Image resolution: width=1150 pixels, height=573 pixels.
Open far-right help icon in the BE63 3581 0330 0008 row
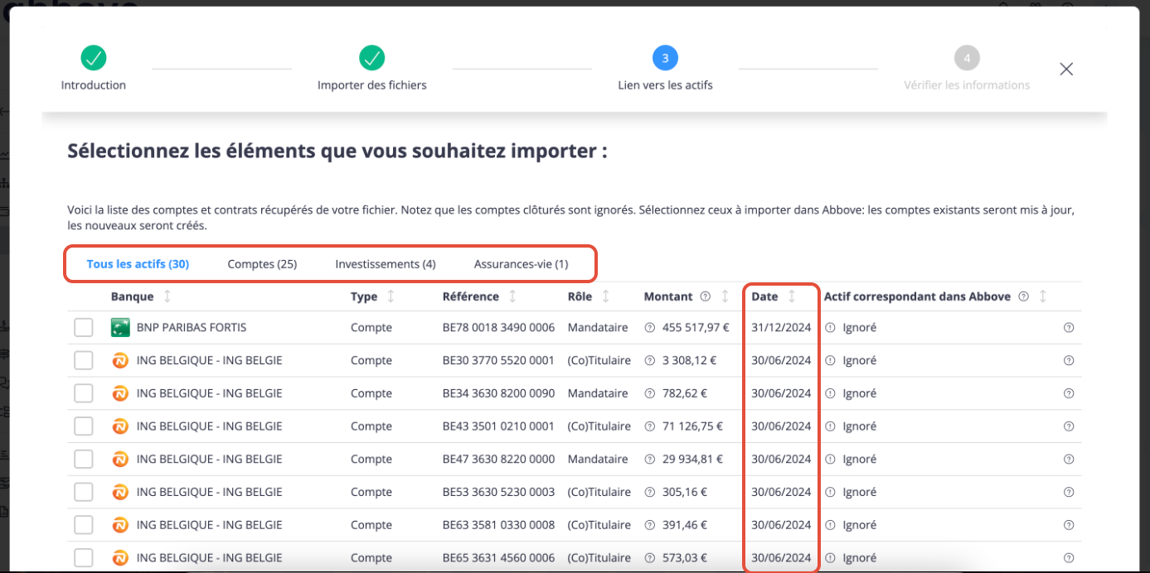click(1069, 525)
